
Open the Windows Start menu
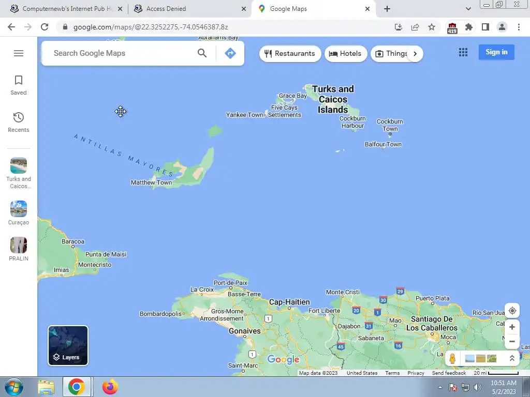pos(14,387)
